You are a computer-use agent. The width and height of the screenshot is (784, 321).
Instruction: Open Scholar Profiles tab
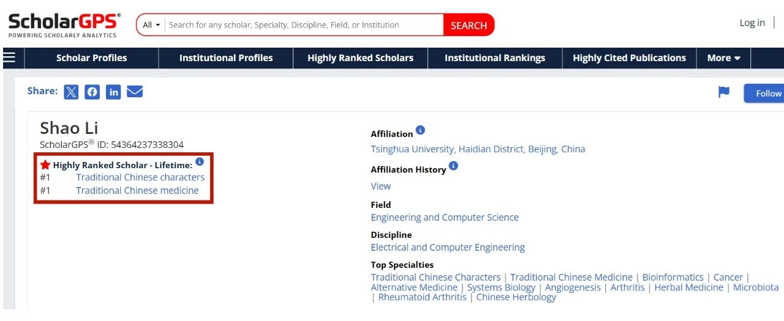click(x=91, y=58)
